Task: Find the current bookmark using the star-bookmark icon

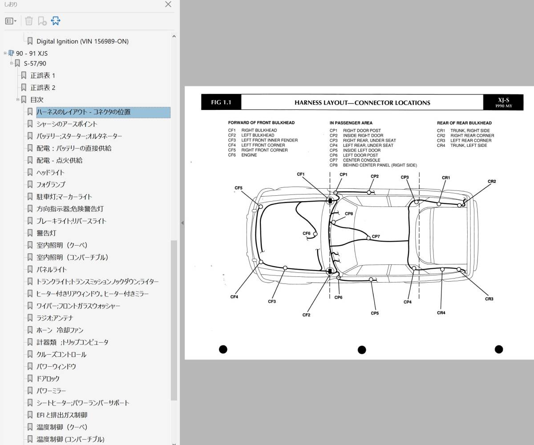Action: pyautogui.click(x=56, y=21)
